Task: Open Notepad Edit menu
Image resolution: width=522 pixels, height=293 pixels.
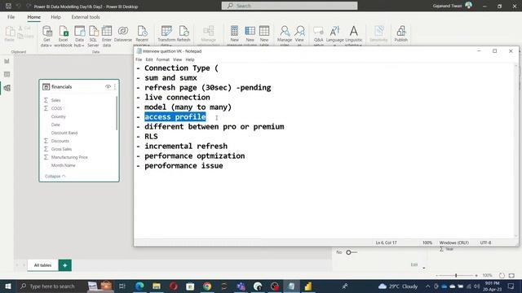Action: pos(148,59)
